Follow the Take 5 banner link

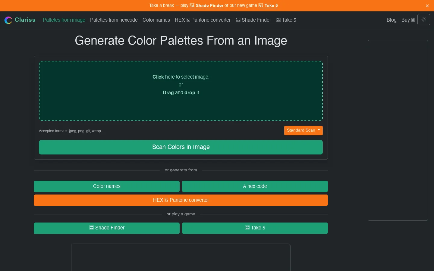coord(268,5)
